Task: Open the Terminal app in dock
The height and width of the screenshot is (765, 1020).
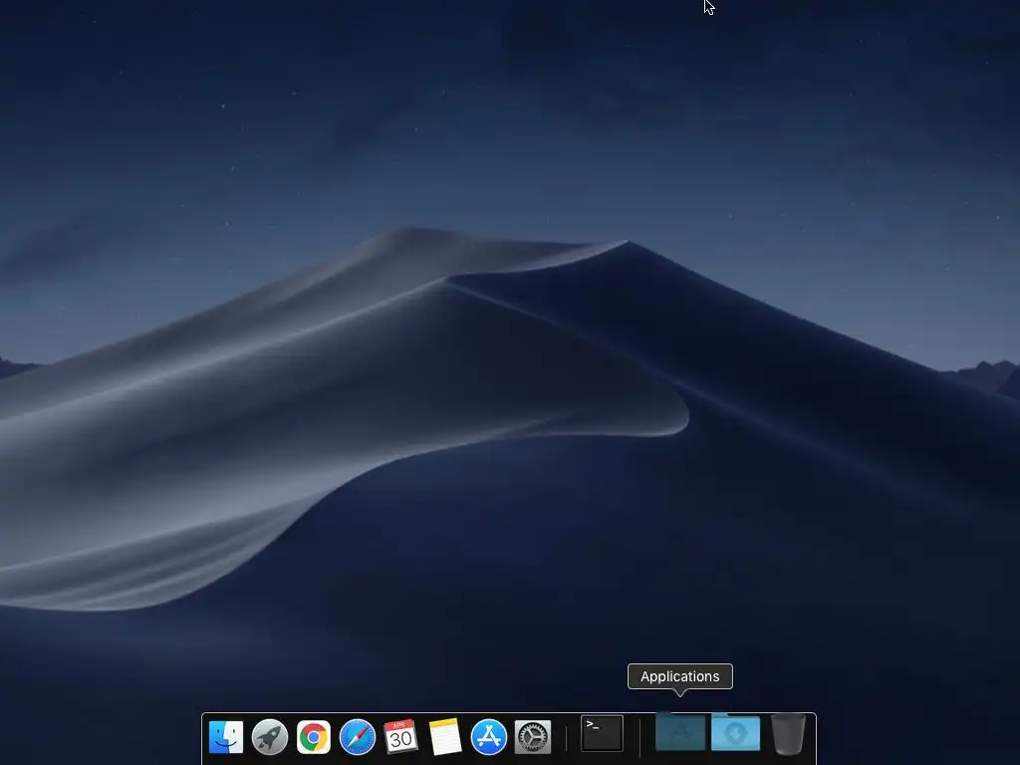Action: pos(602,733)
